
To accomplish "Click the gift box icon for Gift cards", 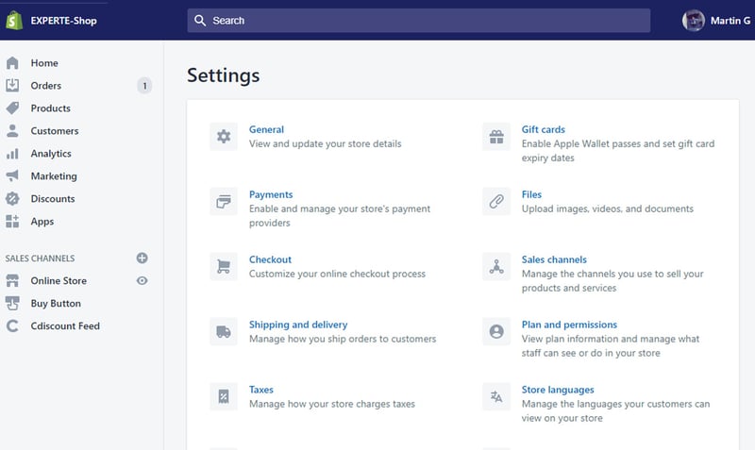I will coord(496,137).
